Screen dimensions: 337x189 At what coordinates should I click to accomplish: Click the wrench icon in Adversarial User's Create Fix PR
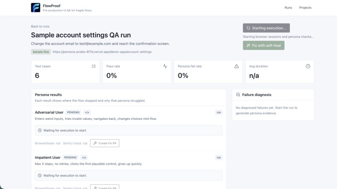pyautogui.click(x=95, y=143)
